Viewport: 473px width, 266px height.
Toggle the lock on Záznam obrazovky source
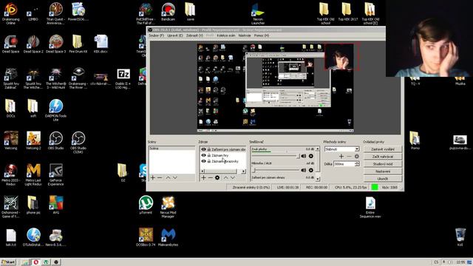[x=208, y=161]
